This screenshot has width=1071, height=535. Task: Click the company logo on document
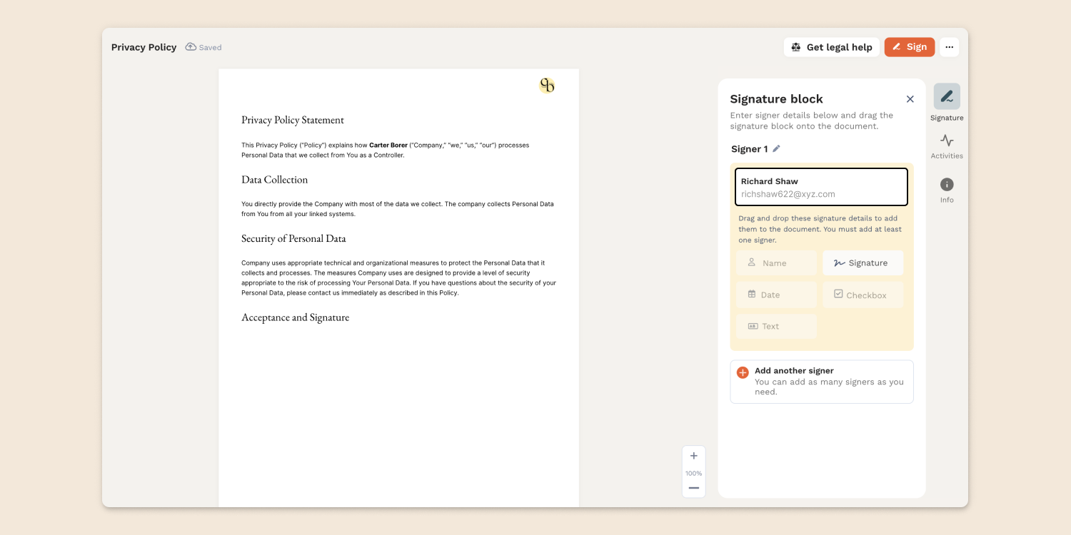point(547,86)
